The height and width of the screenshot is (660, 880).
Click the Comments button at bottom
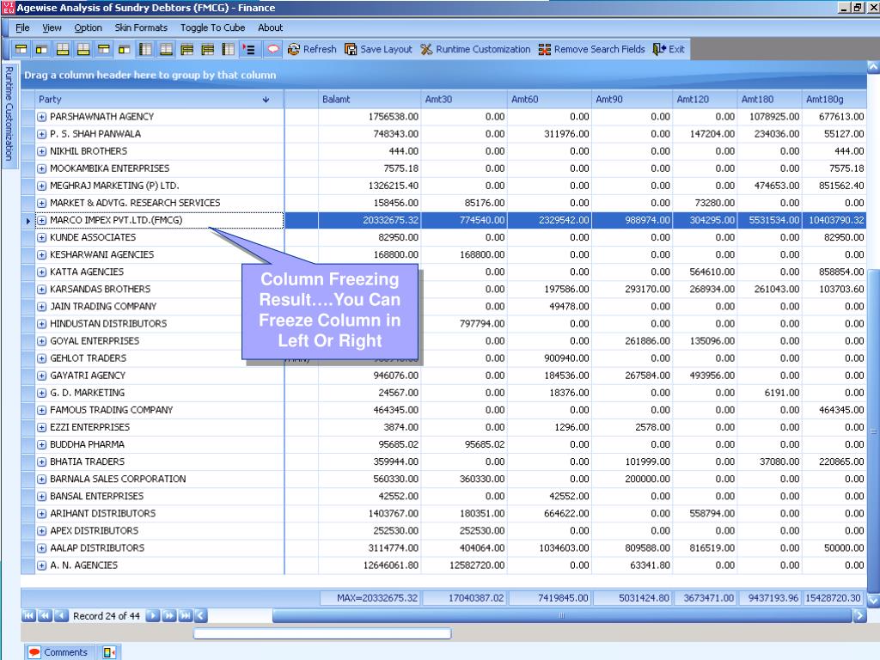coord(58,652)
